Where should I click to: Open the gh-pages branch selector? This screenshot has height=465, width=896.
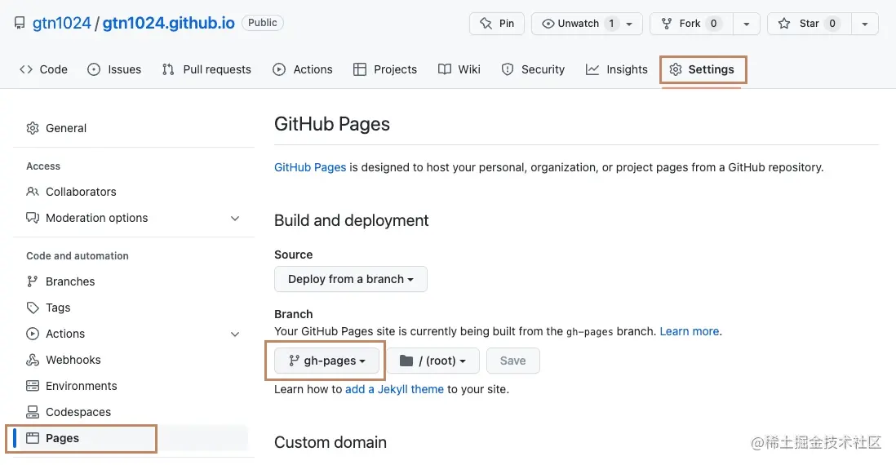tap(327, 361)
